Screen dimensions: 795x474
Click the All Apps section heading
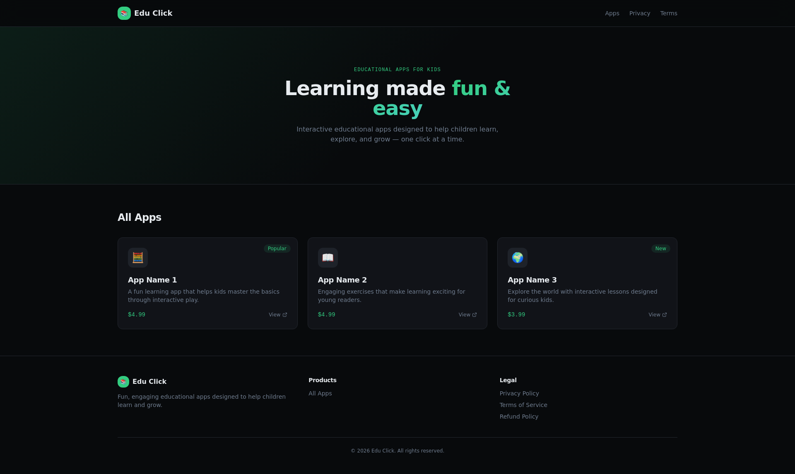pos(140,218)
